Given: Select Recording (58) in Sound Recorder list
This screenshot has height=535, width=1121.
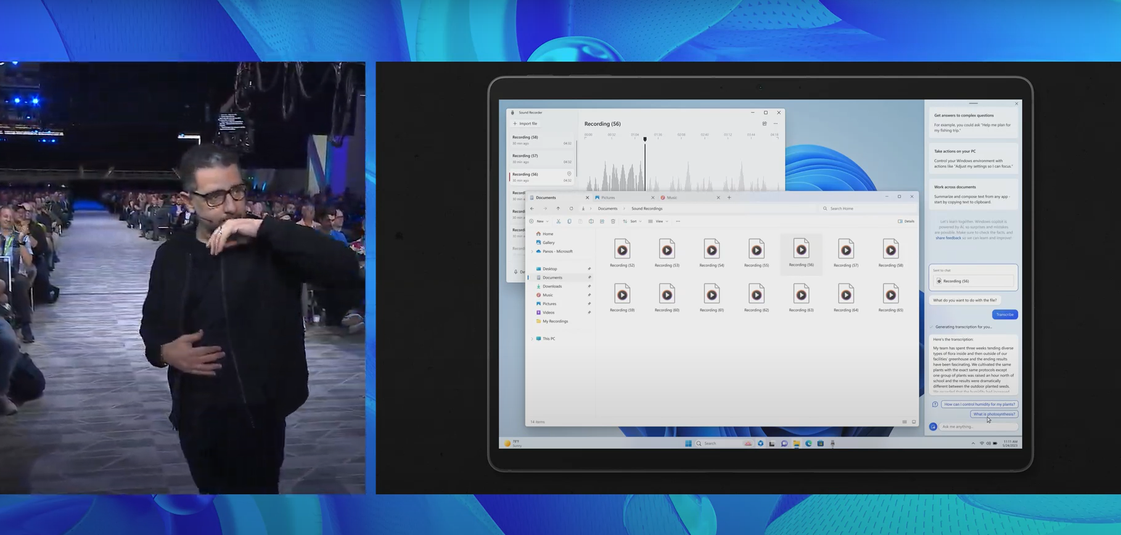Looking at the screenshot, I should (x=541, y=140).
